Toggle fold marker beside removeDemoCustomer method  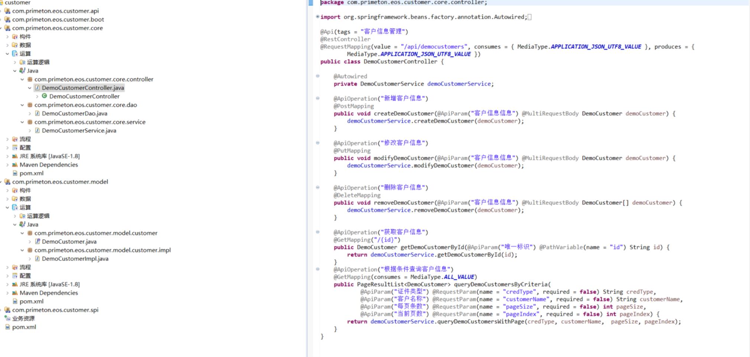317,188
